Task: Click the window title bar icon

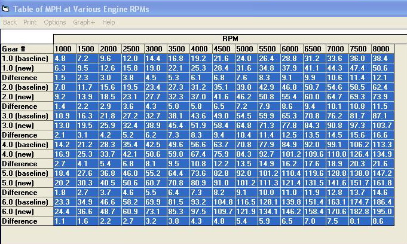Action: [x=6, y=8]
